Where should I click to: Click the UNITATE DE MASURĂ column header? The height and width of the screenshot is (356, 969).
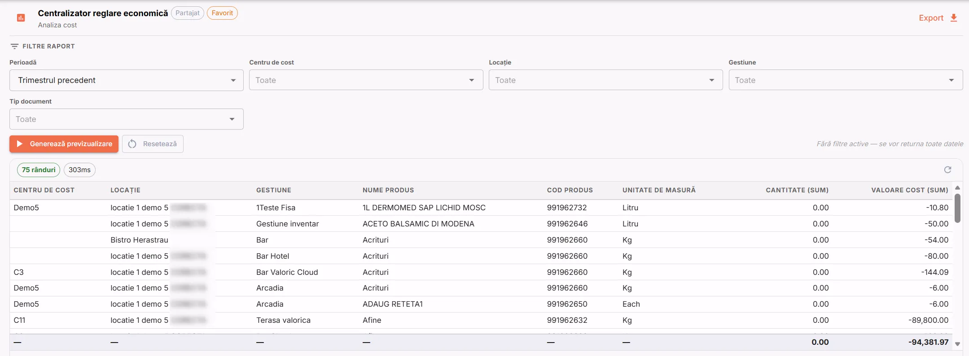pos(659,190)
